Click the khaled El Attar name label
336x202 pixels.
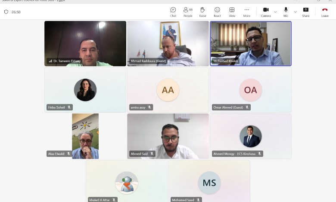(100, 200)
